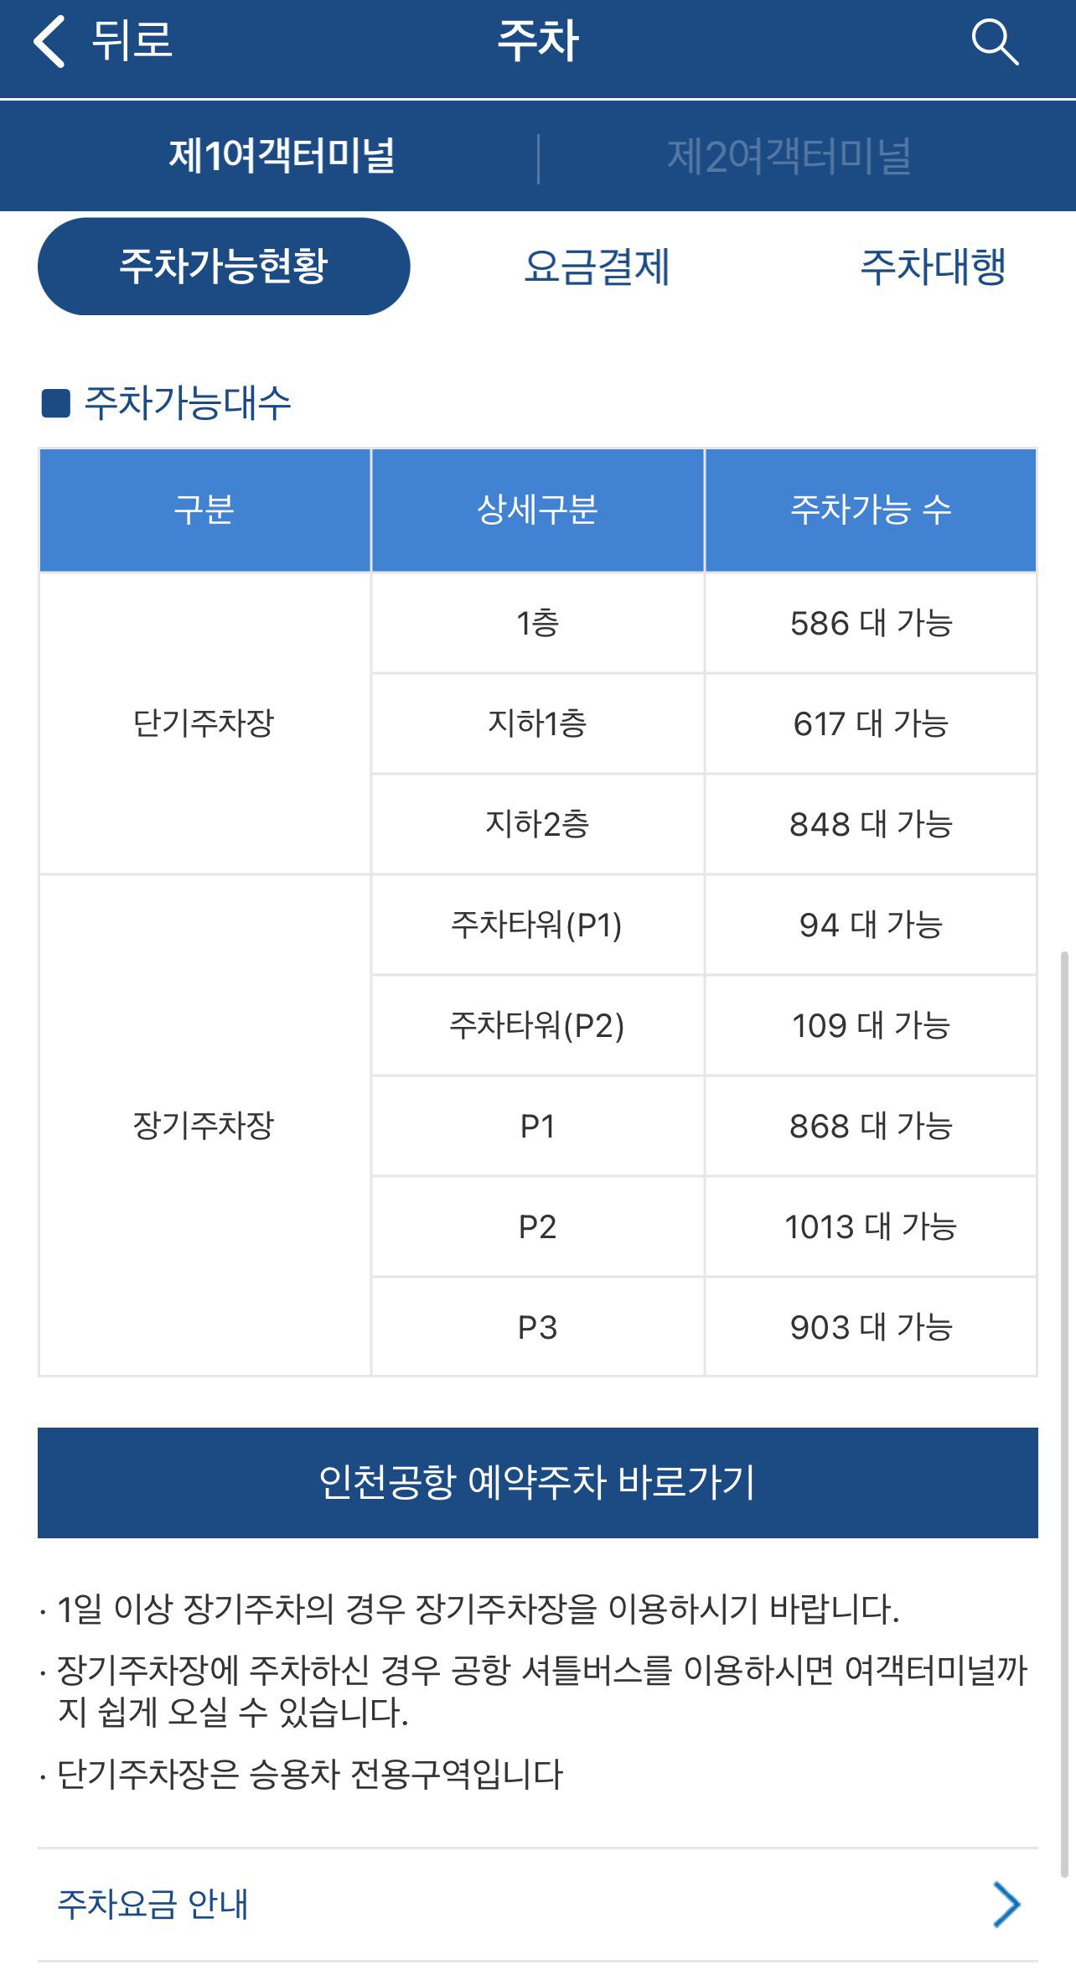Open search with magnifier icon
The image size is (1076, 1970).
[x=994, y=42]
